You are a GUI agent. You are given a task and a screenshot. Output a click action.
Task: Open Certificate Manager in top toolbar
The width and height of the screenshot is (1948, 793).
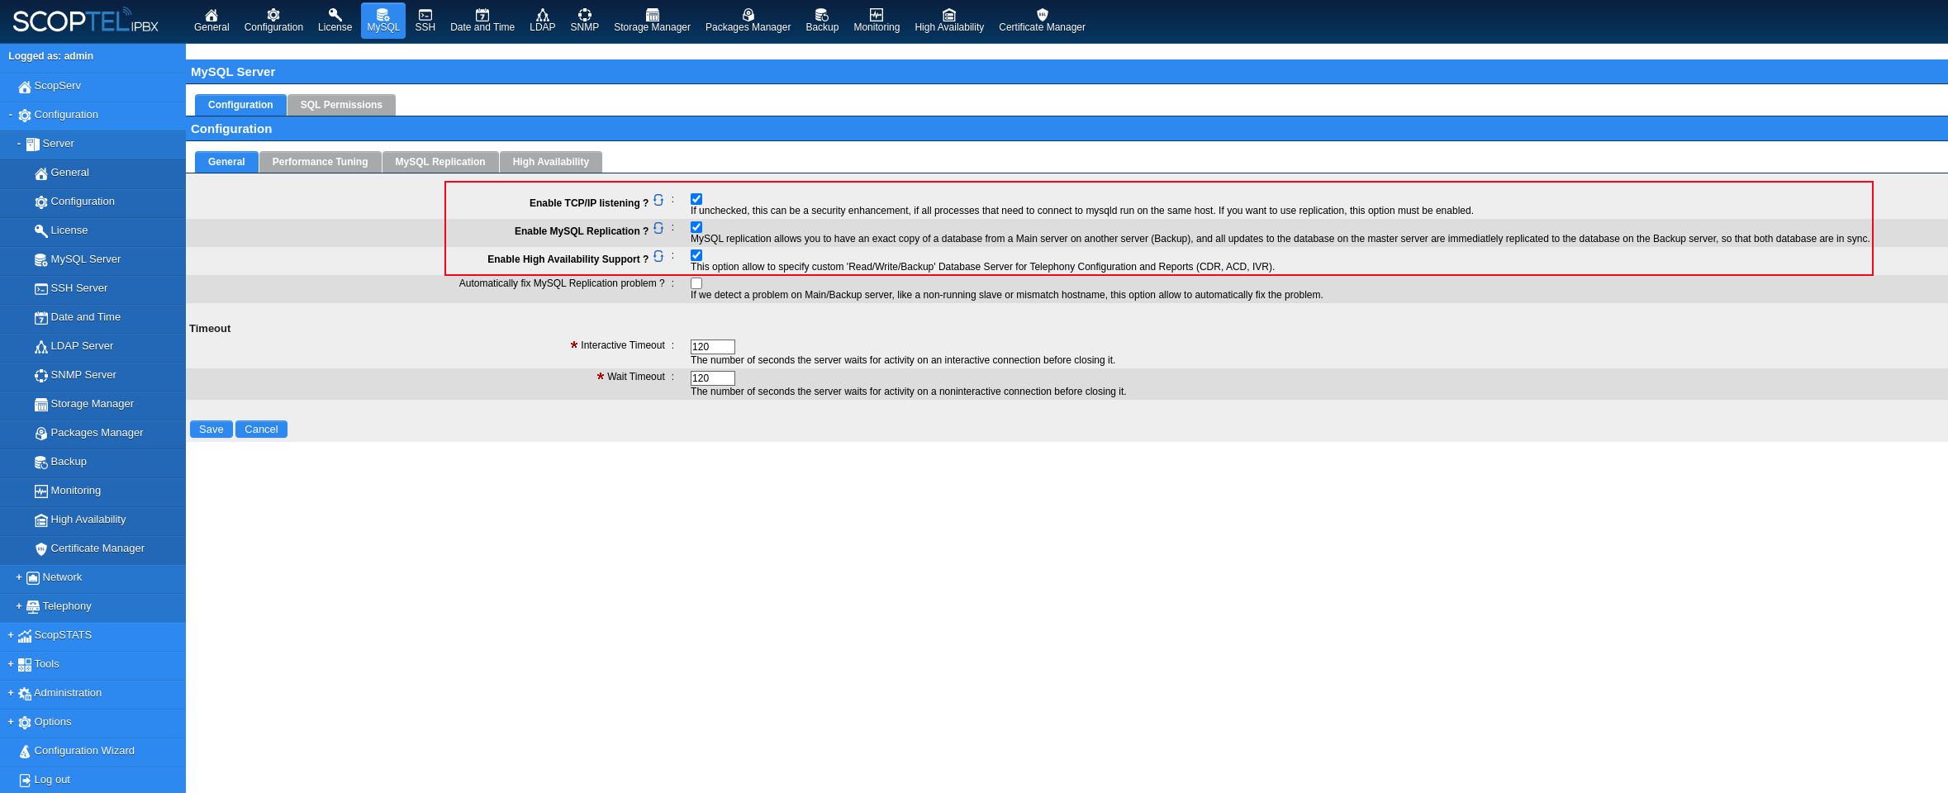(1042, 21)
